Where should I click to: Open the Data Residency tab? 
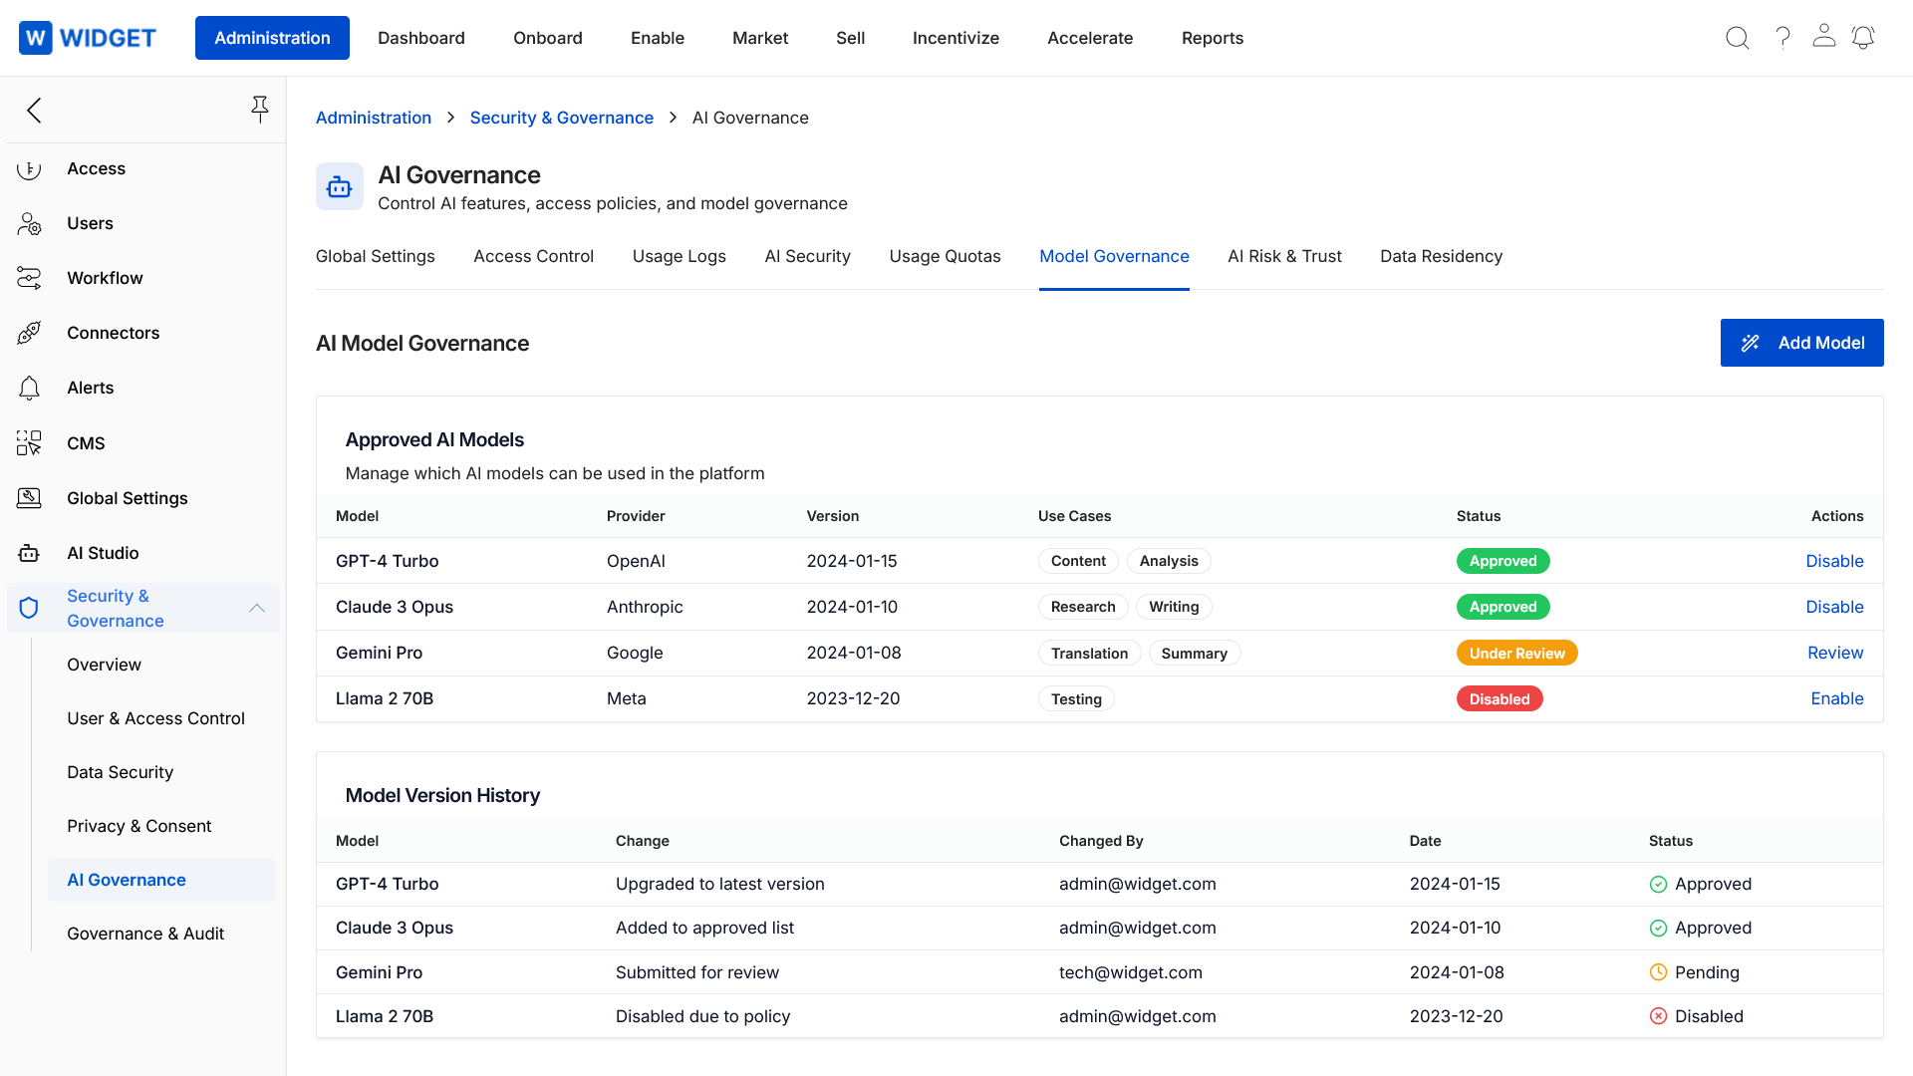tap(1440, 256)
